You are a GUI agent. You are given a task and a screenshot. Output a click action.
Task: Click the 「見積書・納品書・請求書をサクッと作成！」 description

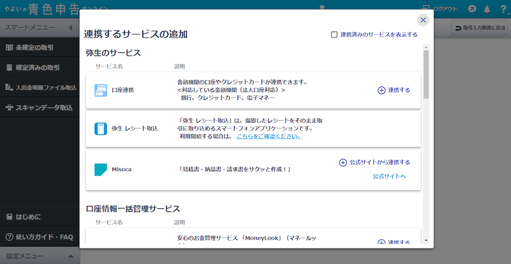235,169
